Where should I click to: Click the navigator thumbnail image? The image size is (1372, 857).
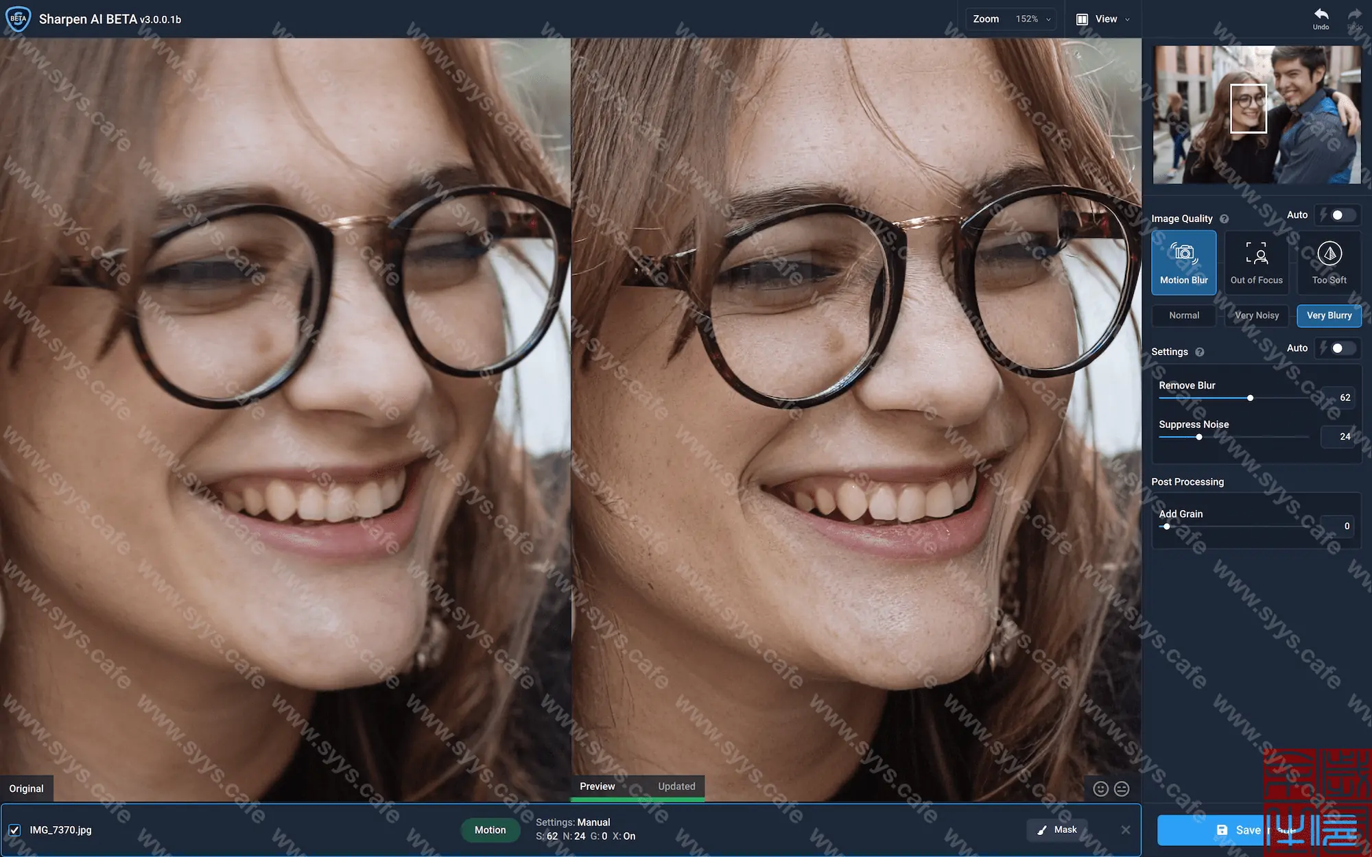click(x=1256, y=114)
